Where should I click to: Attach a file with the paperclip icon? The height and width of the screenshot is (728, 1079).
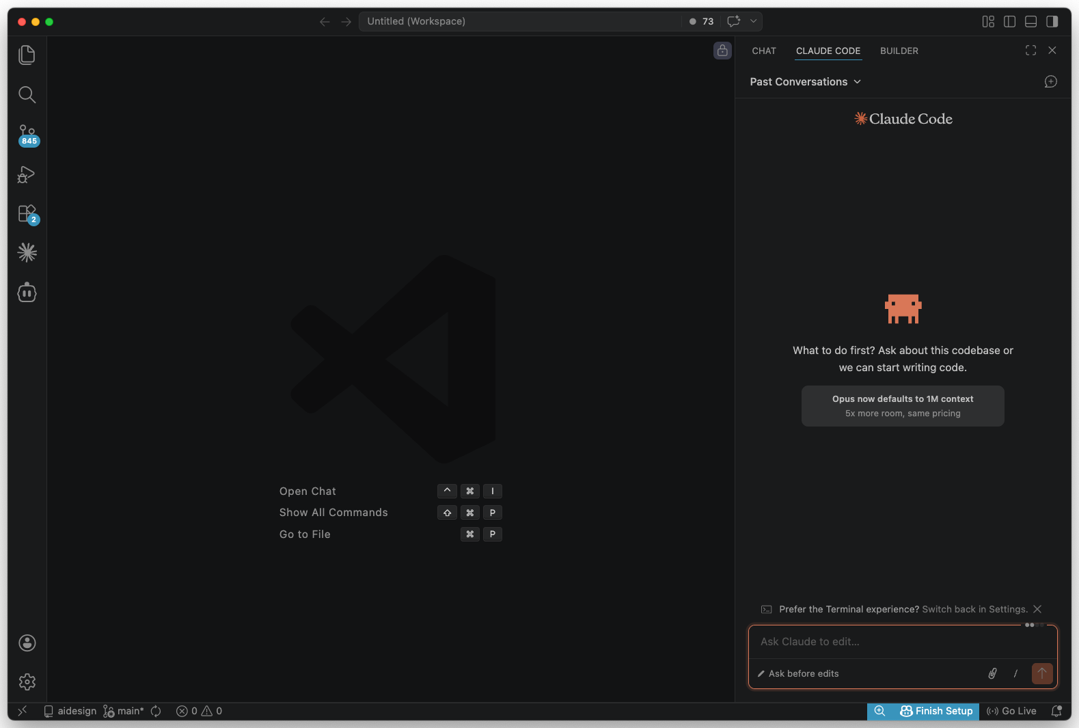tap(992, 673)
